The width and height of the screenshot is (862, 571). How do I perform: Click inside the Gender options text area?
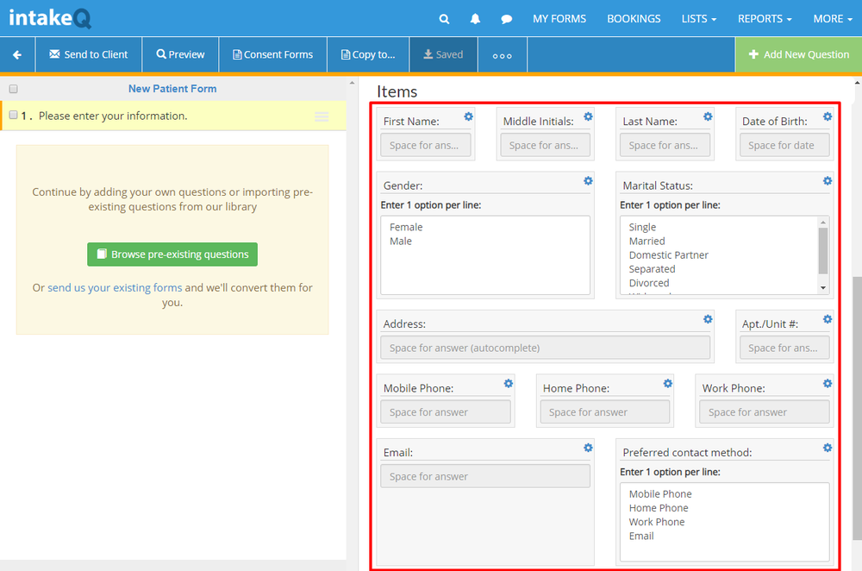[x=485, y=254]
